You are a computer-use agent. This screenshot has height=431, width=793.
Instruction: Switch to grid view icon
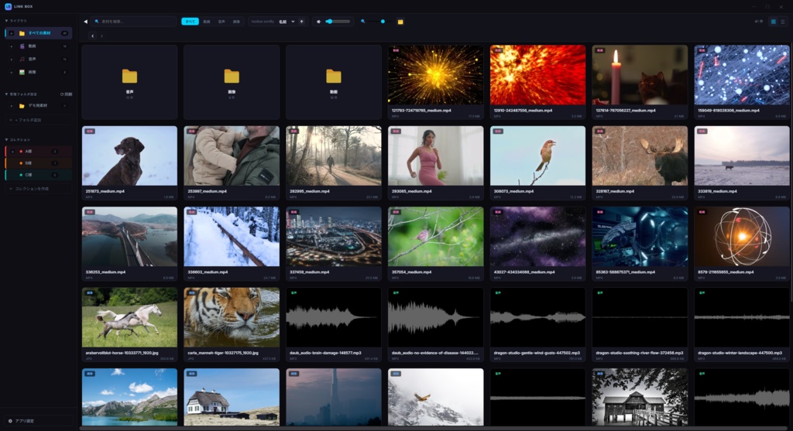[x=774, y=22]
